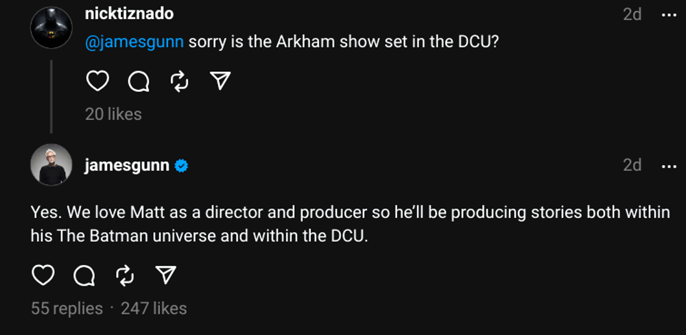View the 20 likes on nicktiznado's post
Image resolution: width=686 pixels, height=335 pixels.
(x=113, y=114)
